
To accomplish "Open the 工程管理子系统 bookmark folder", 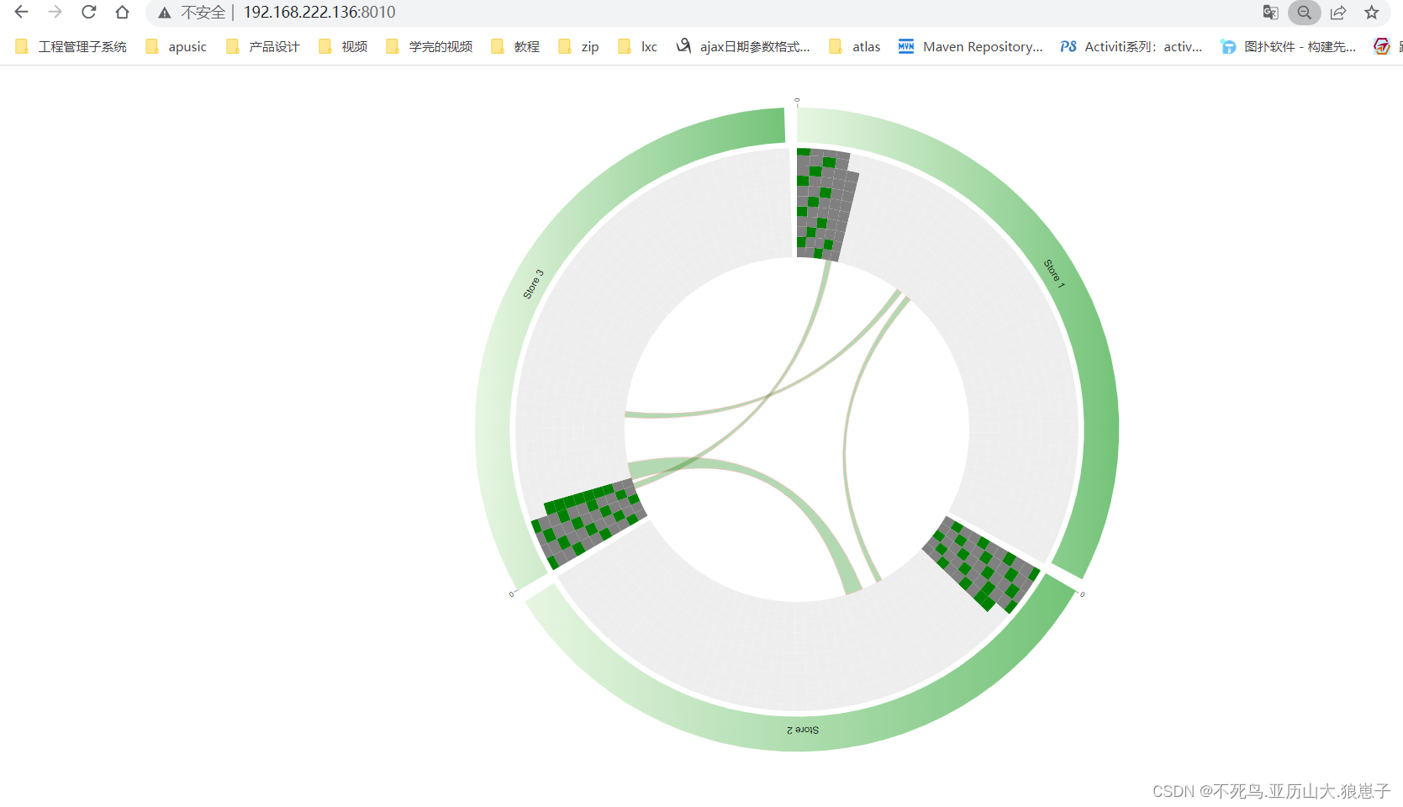I will 71,46.
